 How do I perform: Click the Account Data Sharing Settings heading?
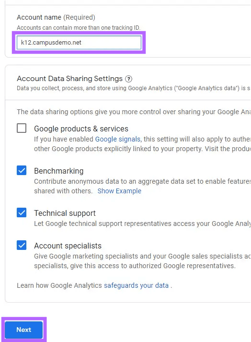pos(70,79)
